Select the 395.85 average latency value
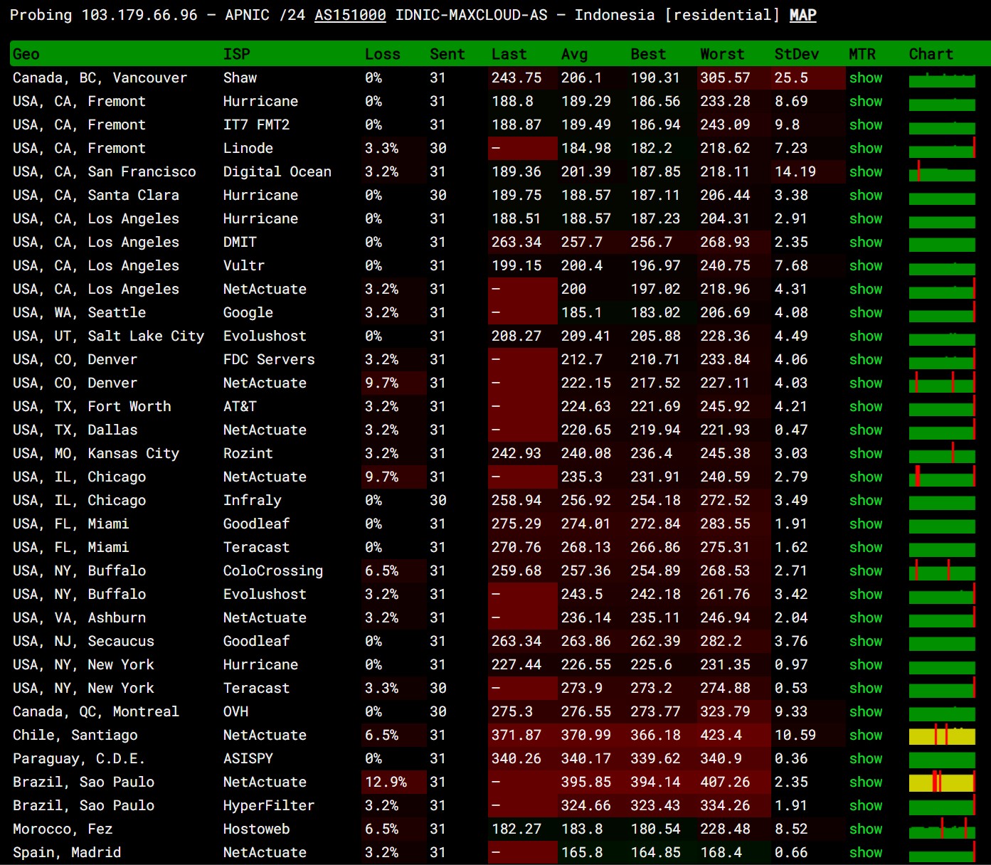The height and width of the screenshot is (865, 991). (585, 782)
